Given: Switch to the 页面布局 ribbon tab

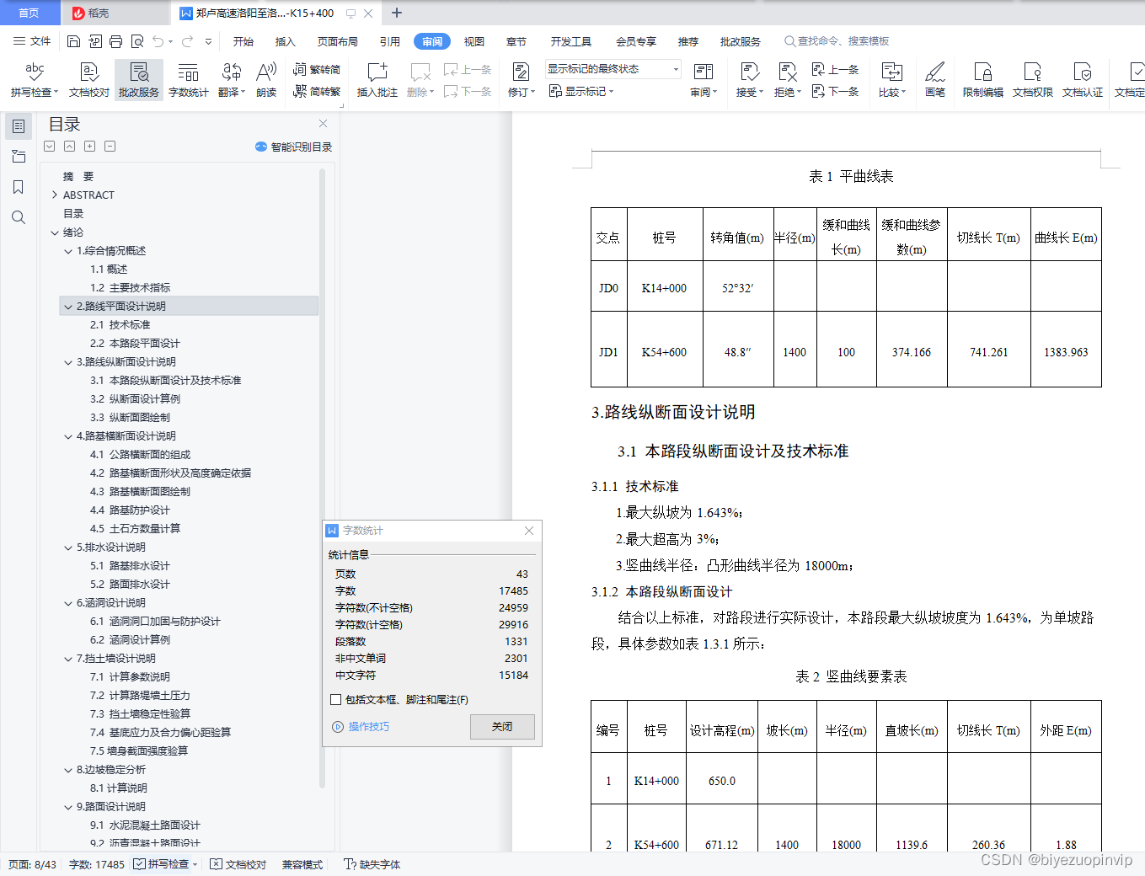Looking at the screenshot, I should click(x=338, y=41).
